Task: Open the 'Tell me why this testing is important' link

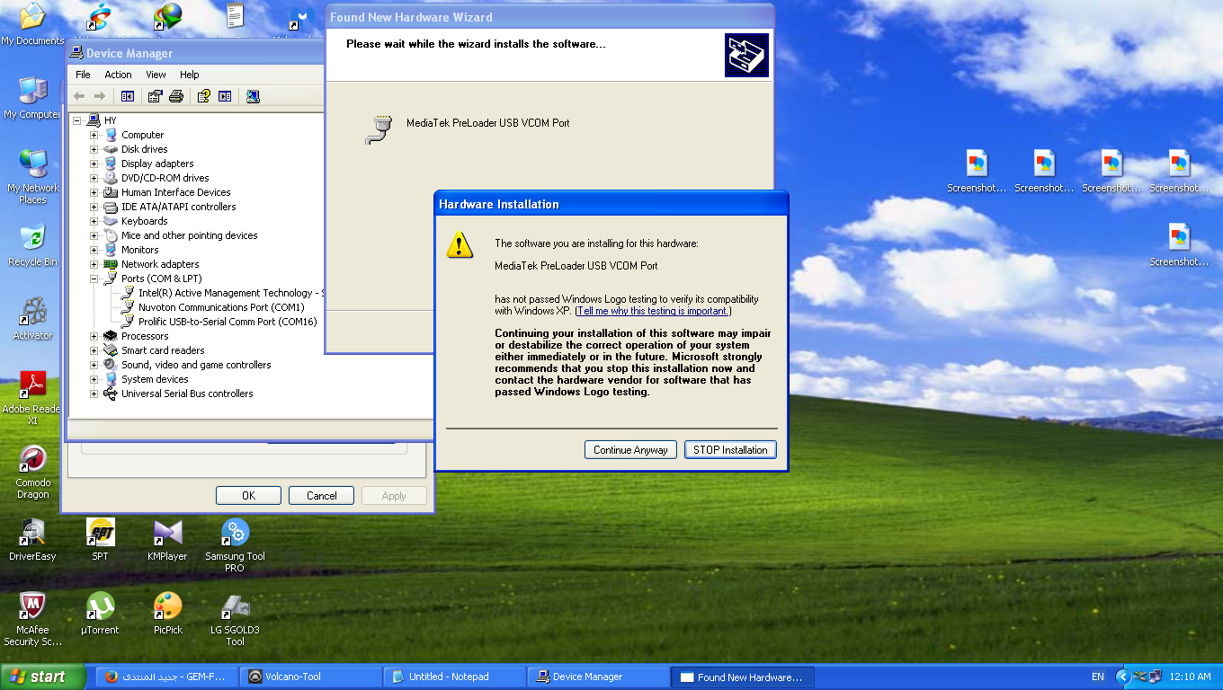Action: pyautogui.click(x=652, y=311)
